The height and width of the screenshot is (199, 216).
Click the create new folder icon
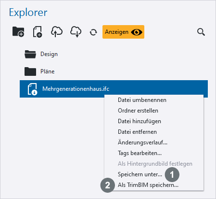18,32
